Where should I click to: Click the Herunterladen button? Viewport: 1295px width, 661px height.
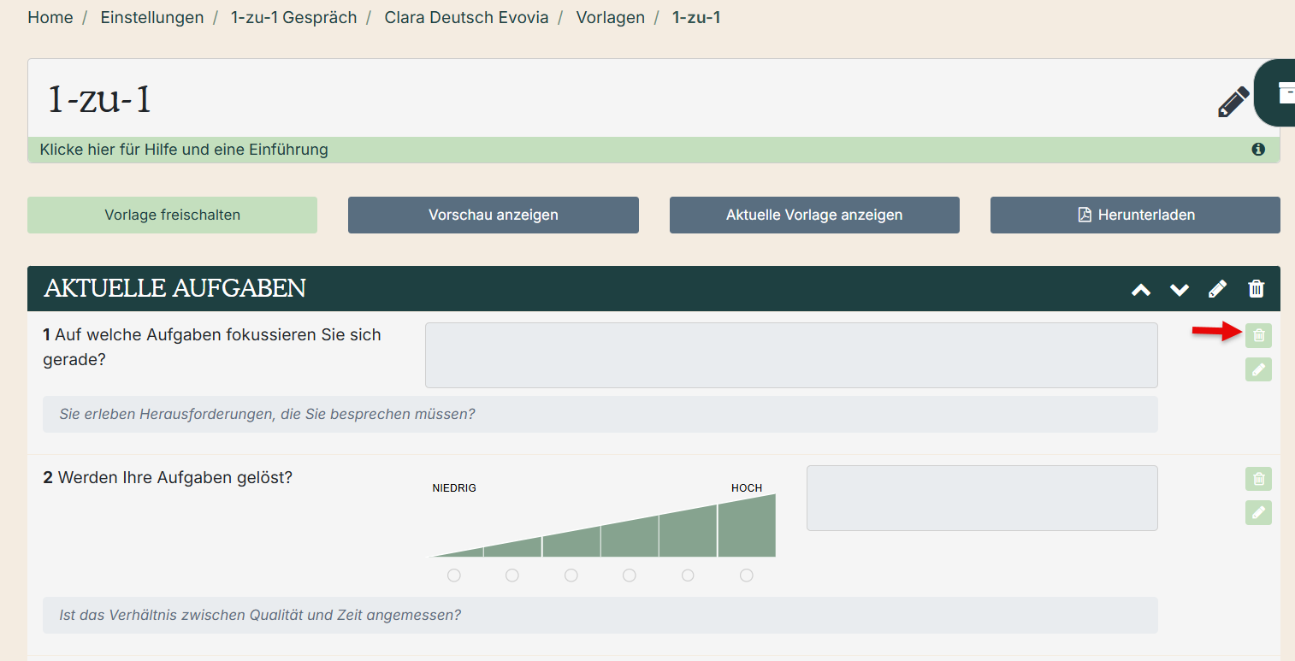1135,215
